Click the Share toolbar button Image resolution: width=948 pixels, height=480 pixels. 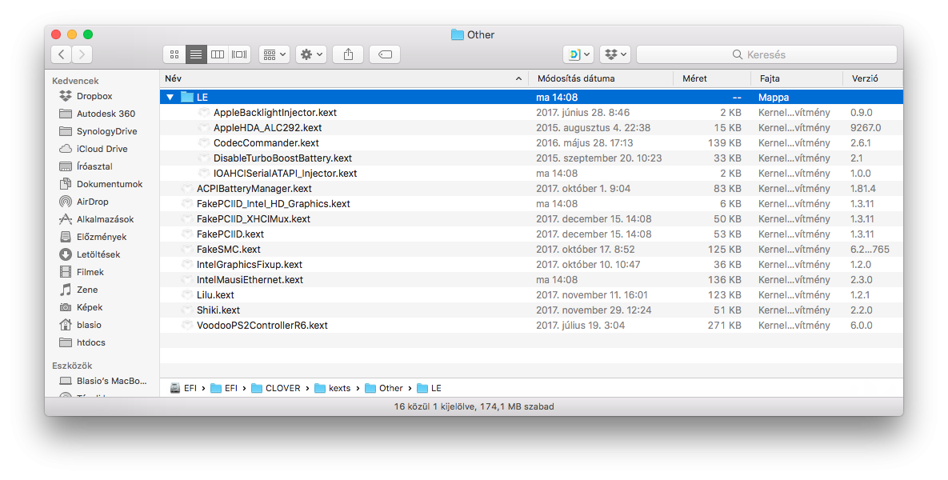(x=348, y=54)
